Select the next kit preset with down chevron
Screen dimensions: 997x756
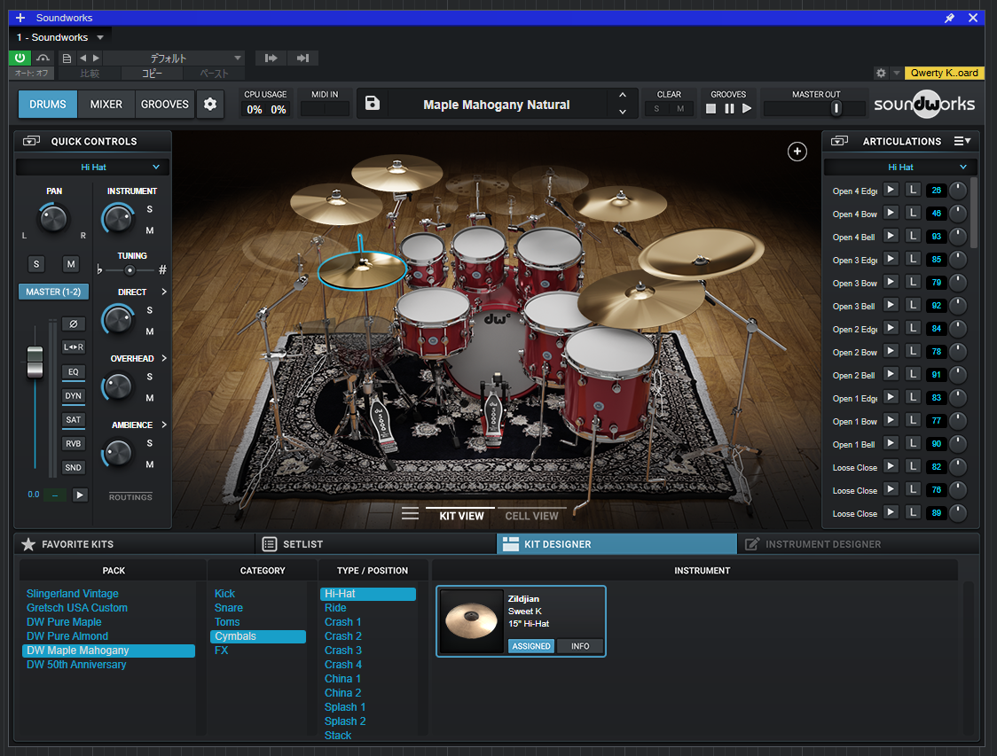(x=623, y=112)
